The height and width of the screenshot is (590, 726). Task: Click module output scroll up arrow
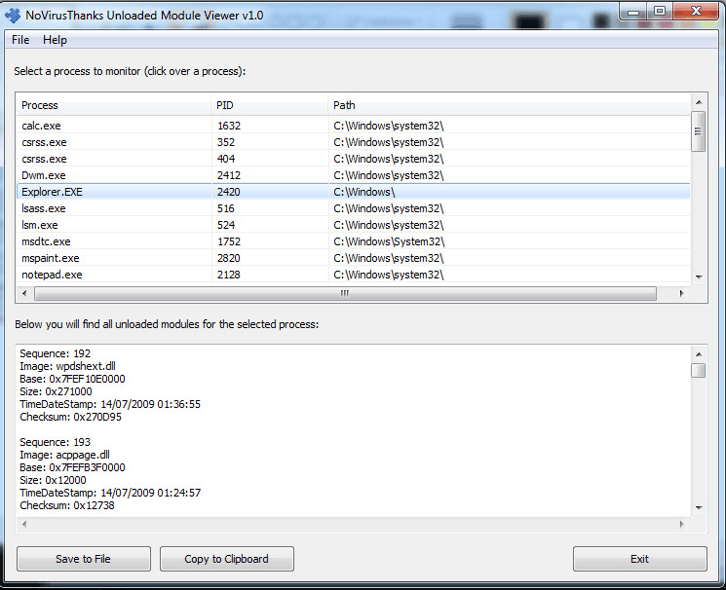pyautogui.click(x=699, y=354)
